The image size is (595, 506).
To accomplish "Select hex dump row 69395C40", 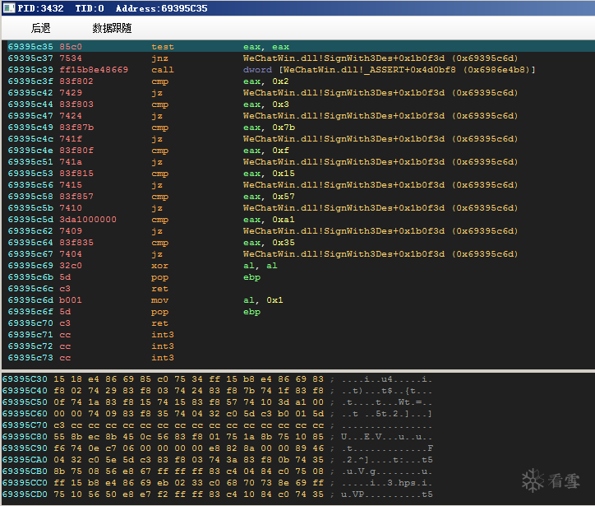I will pos(217,391).
